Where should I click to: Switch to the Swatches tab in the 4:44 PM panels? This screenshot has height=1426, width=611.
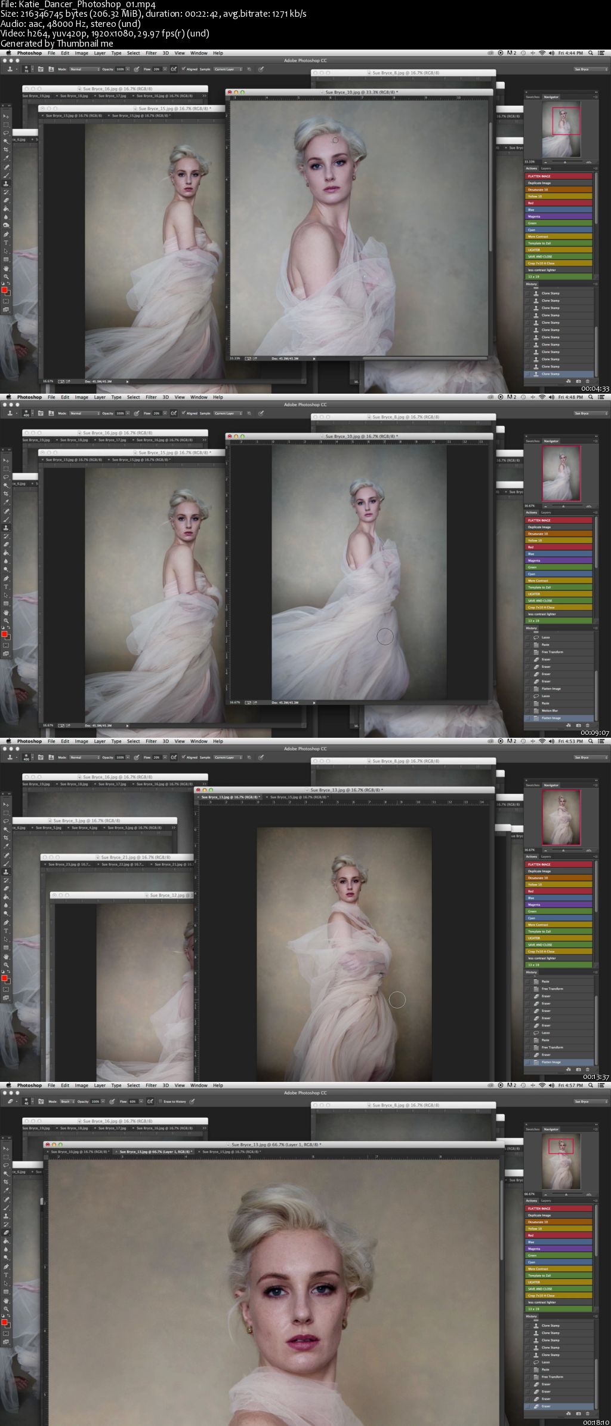pos(532,97)
